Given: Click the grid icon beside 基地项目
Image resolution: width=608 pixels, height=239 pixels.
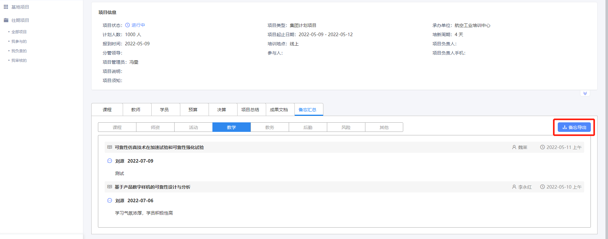Looking at the screenshot, I should point(6,7).
